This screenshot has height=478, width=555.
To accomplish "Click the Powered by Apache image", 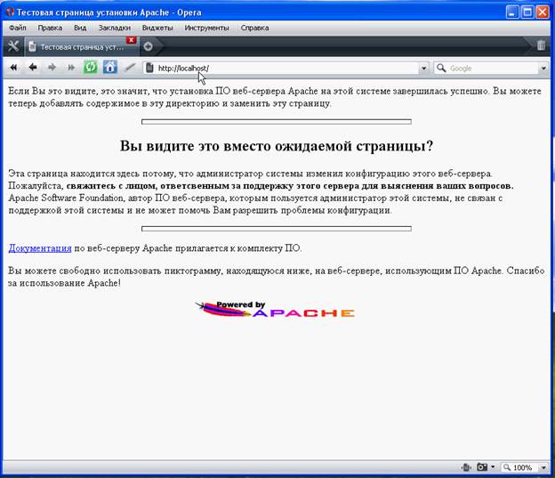I will coord(275,310).
